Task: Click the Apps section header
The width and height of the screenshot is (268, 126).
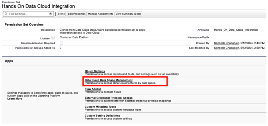Action: pyautogui.click(x=9, y=61)
